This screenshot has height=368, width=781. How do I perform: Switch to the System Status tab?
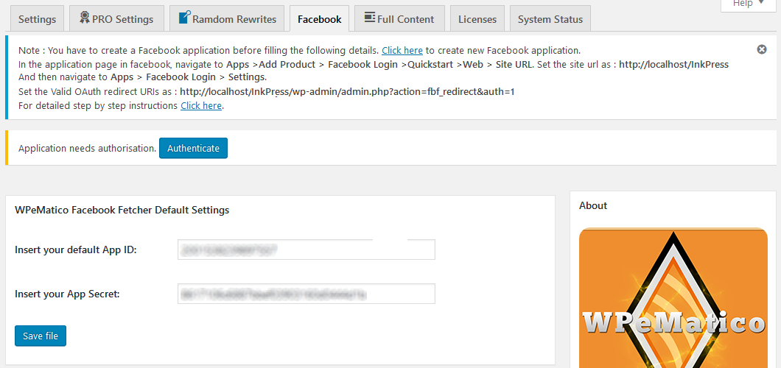tap(550, 19)
